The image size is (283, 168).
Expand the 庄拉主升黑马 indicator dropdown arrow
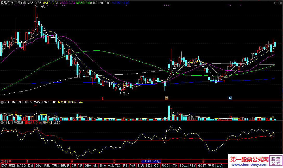tap(2, 123)
